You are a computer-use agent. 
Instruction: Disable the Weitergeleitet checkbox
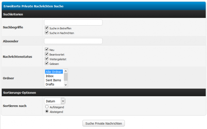(x=47, y=59)
